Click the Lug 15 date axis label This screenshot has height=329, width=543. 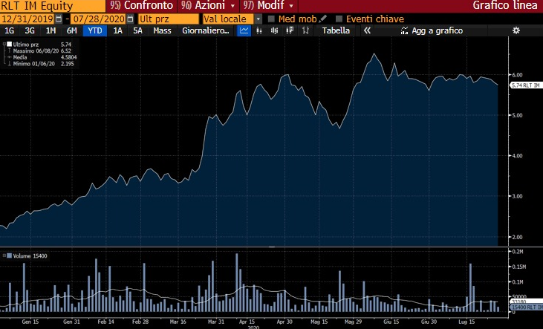pyautogui.click(x=466, y=322)
